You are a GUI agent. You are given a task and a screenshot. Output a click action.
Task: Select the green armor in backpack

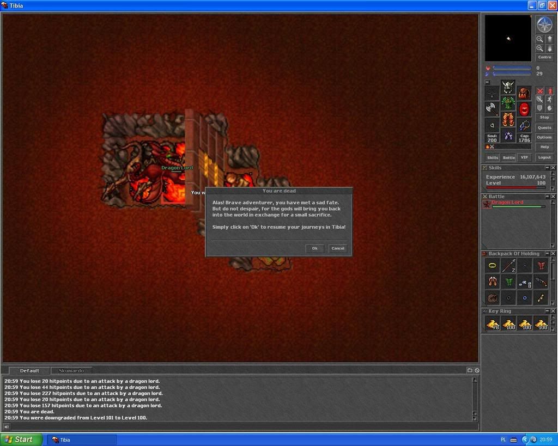508,282
